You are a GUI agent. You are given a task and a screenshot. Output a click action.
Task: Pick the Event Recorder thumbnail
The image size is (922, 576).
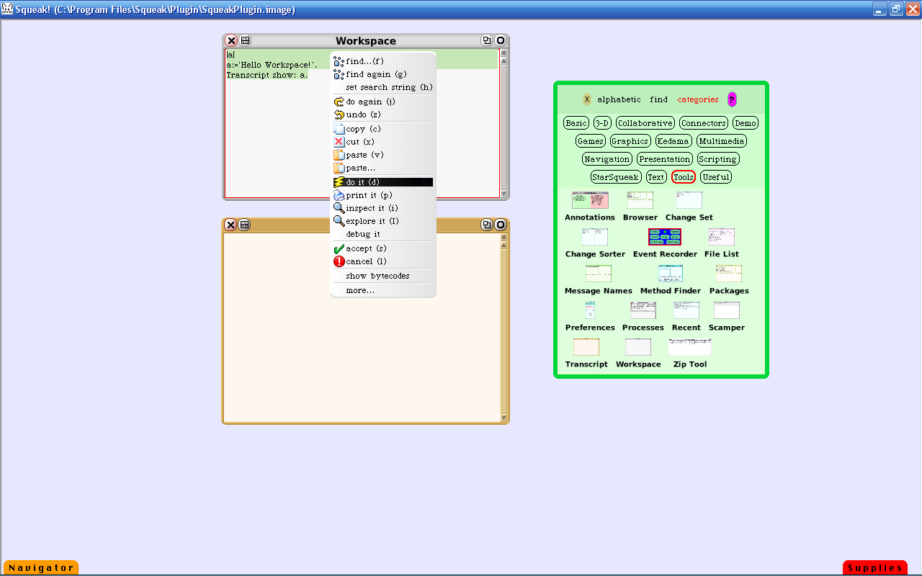click(665, 237)
